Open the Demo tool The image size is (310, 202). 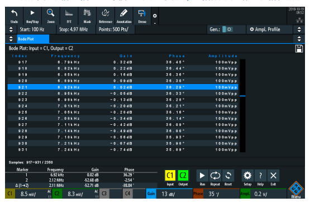click(x=142, y=16)
